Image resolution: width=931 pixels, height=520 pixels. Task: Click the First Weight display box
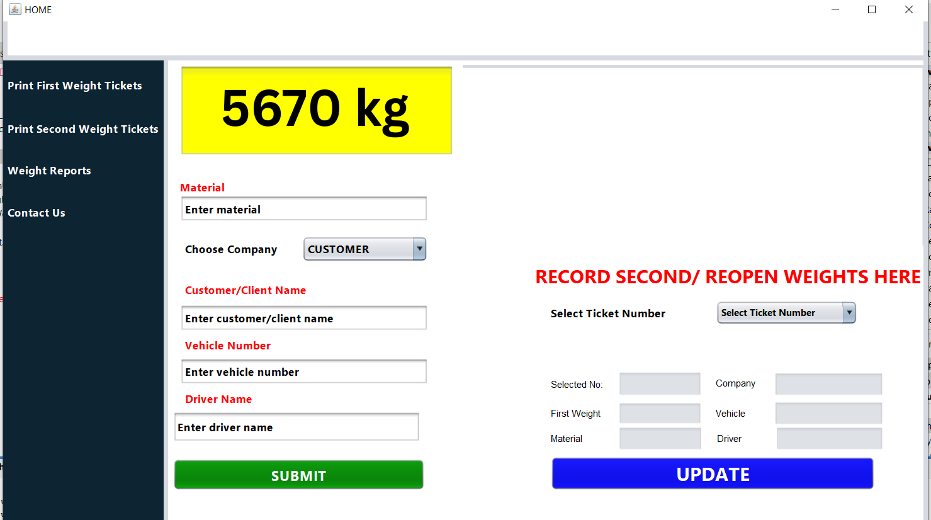click(659, 413)
